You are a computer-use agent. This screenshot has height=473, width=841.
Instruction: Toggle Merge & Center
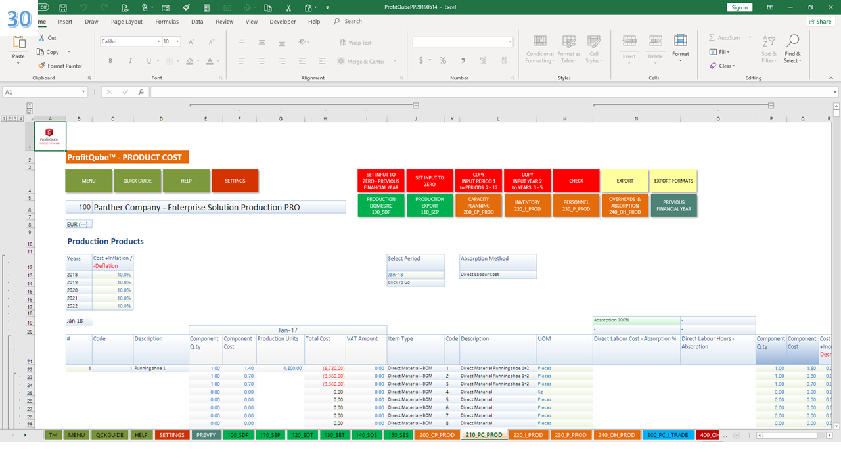(361, 62)
